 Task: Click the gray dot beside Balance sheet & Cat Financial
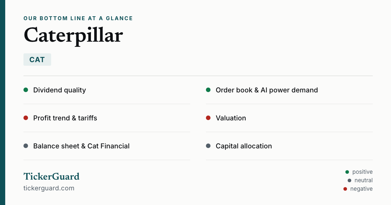tap(26, 146)
